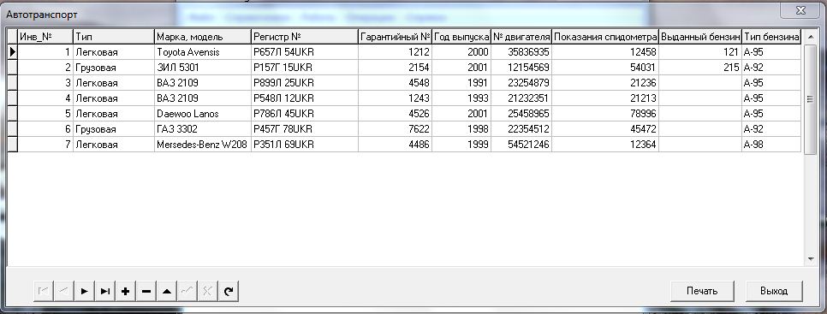Click registration number P657Л 54UKR
827x314 pixels.
click(x=304, y=52)
